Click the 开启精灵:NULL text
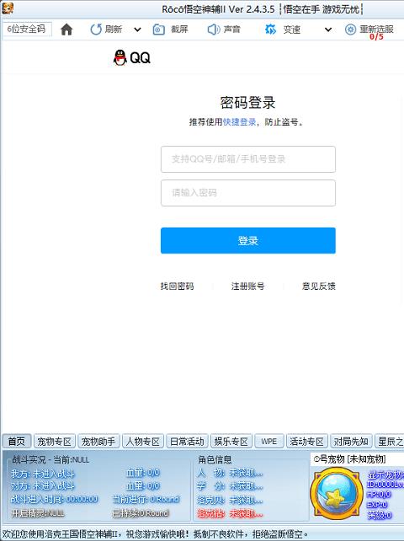Image resolution: width=404 pixels, height=541 pixels. pyautogui.click(x=38, y=513)
